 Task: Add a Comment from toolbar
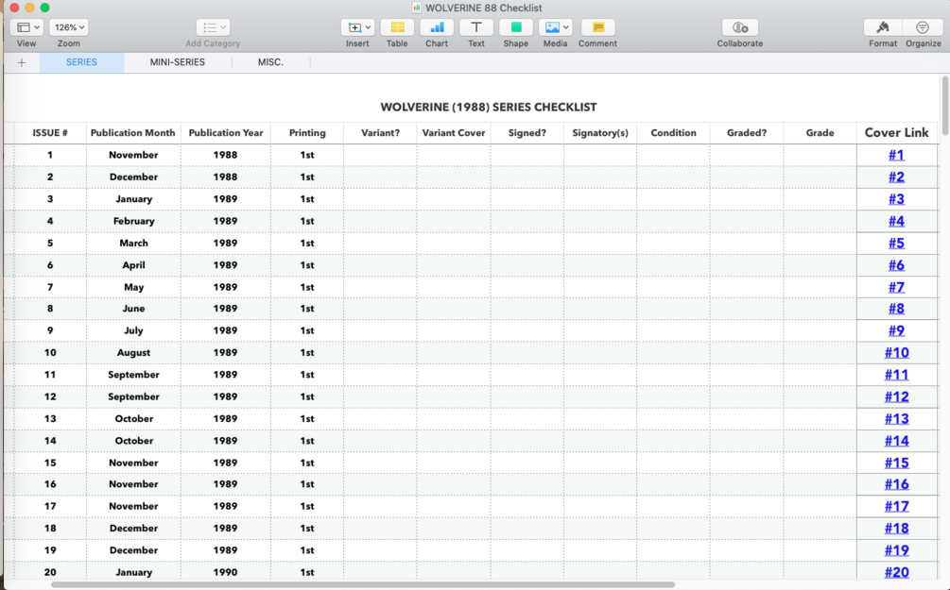pos(598,27)
